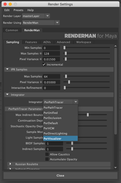Click the top Max Samples field showing 128
The image size is (121, 183).
[x=51, y=54]
